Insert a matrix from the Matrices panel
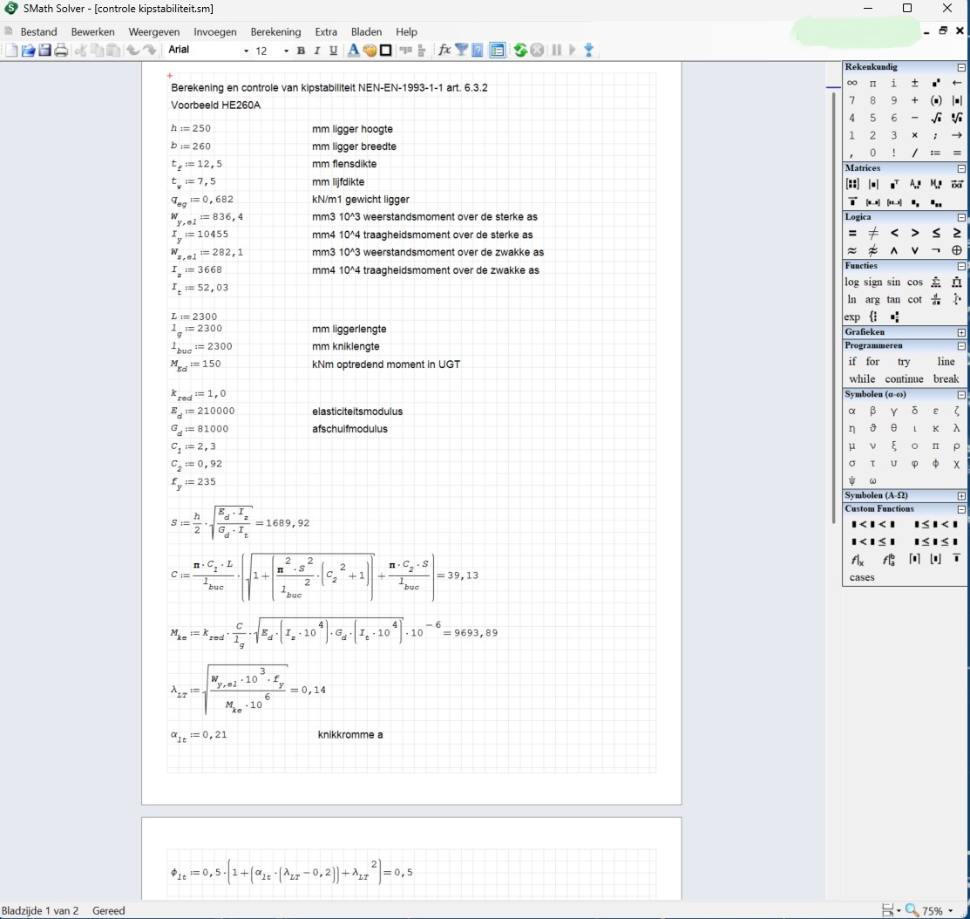970x919 pixels. click(x=852, y=184)
